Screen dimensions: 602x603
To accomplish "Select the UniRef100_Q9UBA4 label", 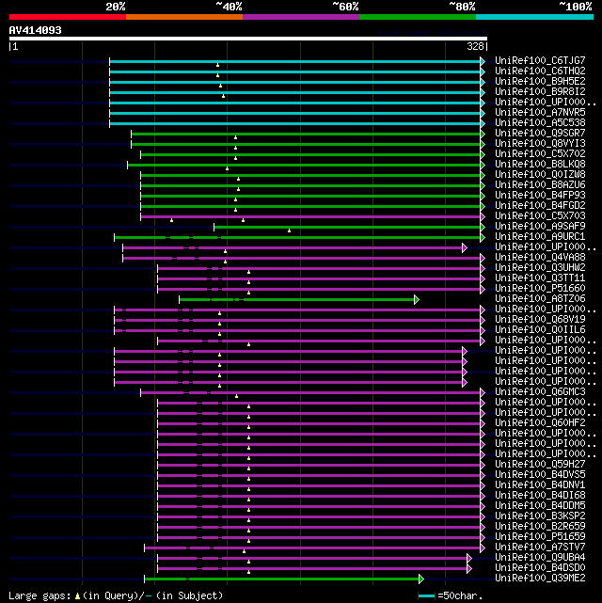I will click(540, 558).
